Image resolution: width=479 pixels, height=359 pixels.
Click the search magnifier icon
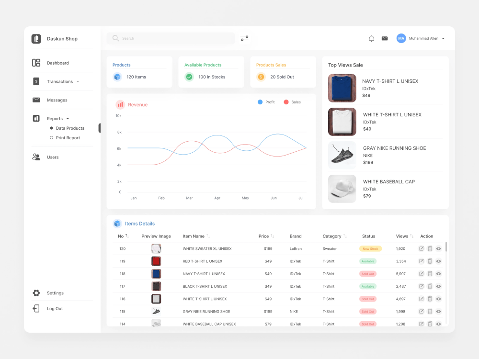point(115,38)
